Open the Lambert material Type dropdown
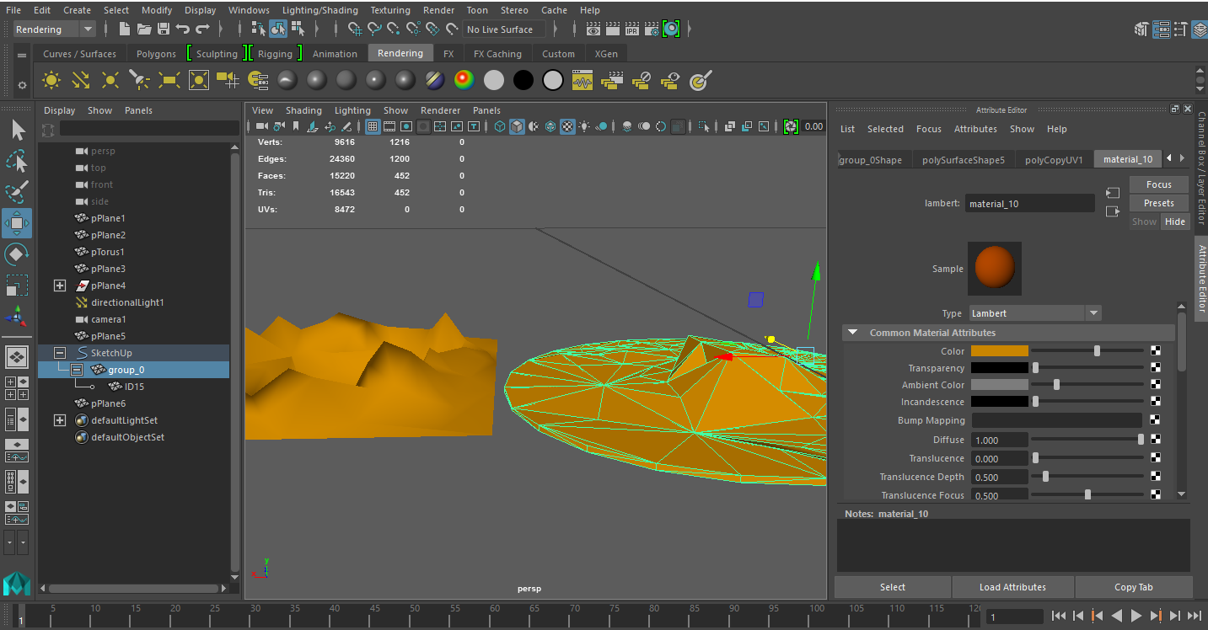1208x630 pixels. click(x=1093, y=312)
